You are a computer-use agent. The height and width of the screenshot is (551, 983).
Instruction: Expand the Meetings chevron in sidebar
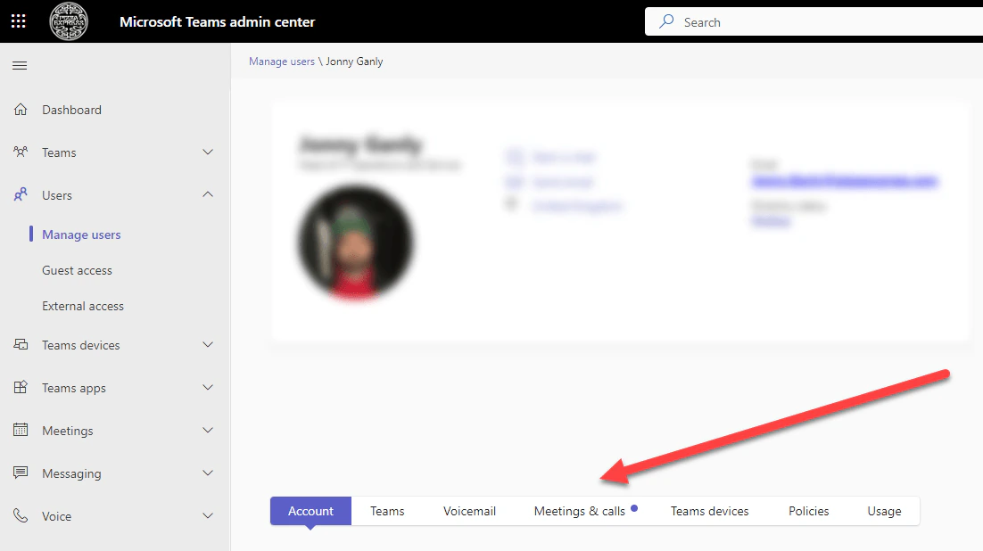[208, 430]
